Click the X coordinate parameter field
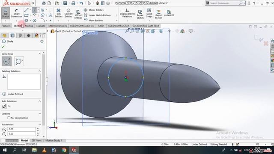Image resolution: width=274 pixels, height=154 pixels. click(x=22, y=129)
